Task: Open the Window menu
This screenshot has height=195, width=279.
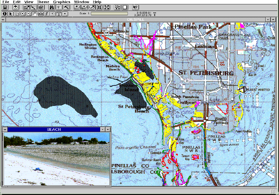Action: pyautogui.click(x=82, y=2)
